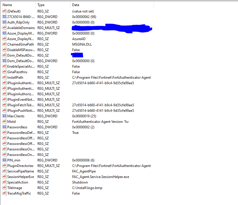This screenshot has height=205, width=238.
Task: Click the "C:\Install\logo.bmp" data value
Action: coord(87,188)
